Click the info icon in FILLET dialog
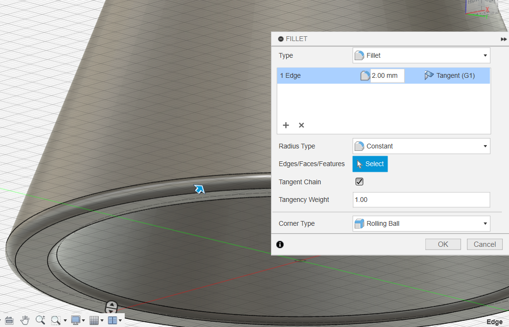This screenshot has width=509, height=327. [x=280, y=244]
